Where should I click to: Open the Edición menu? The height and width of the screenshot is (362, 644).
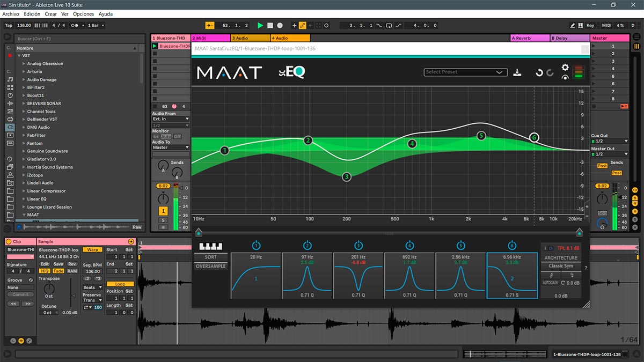32,14
